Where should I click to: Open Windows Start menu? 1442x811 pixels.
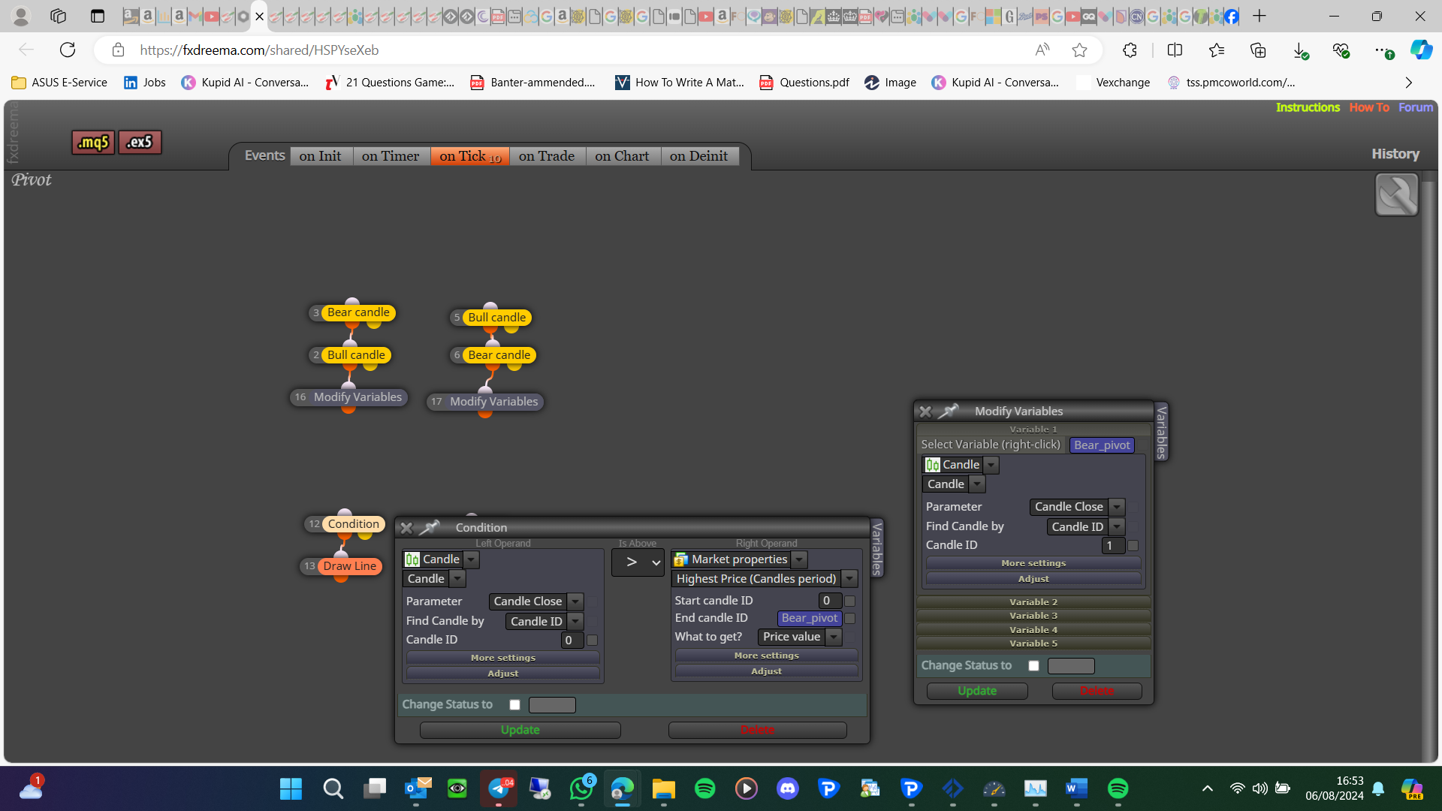pyautogui.click(x=291, y=788)
